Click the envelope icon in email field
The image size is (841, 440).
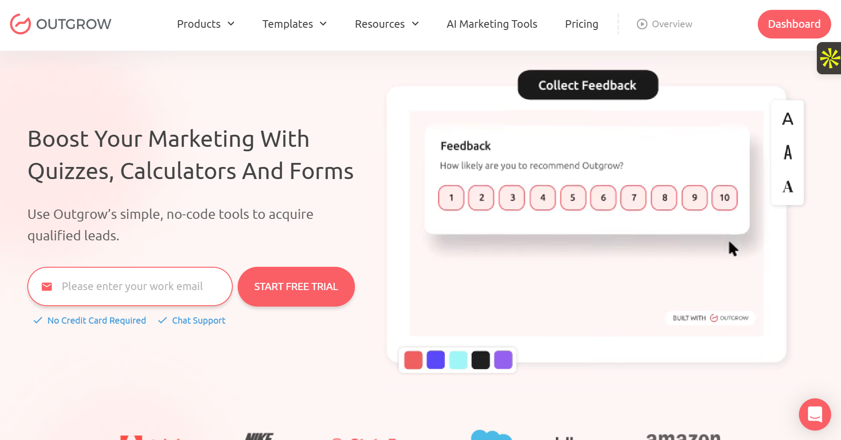[47, 286]
